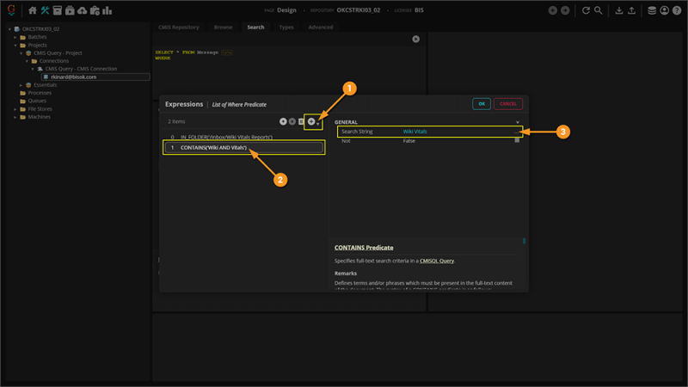Select the Design page tools icon
688x387 pixels.
tap(45, 10)
